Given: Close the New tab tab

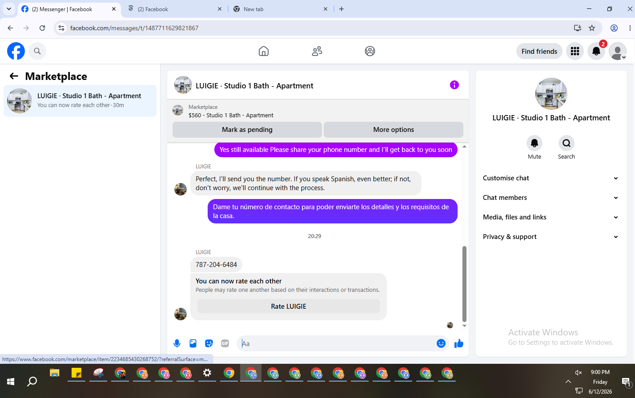Looking at the screenshot, I should 326,9.
